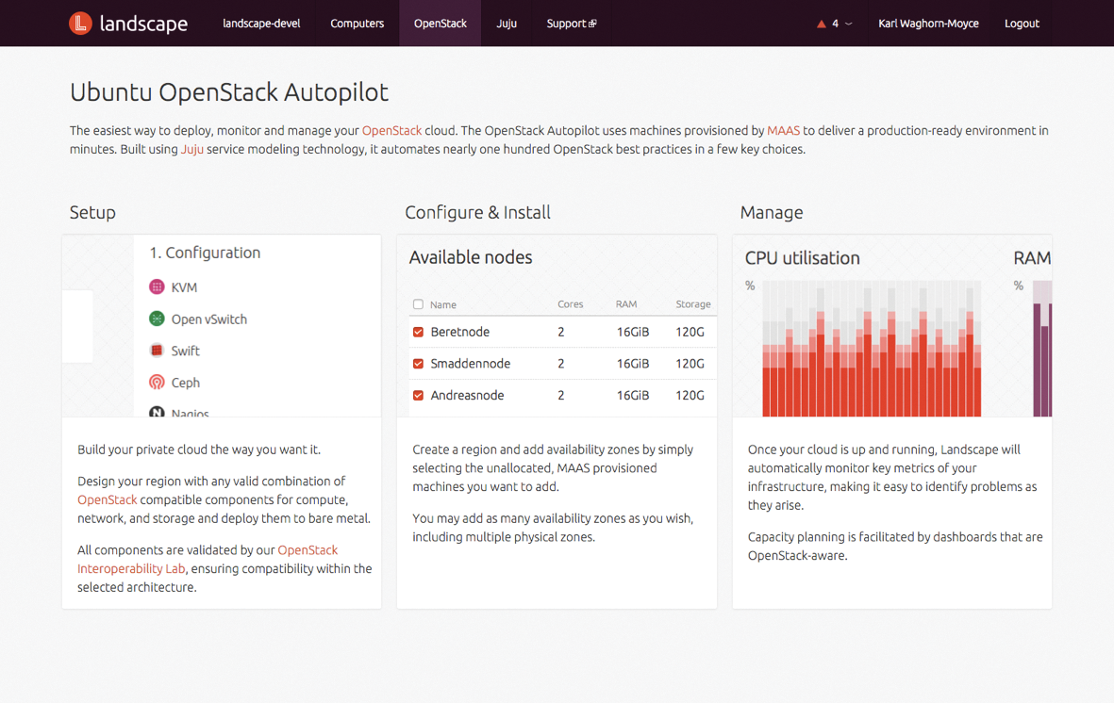Click the red alert triangle icon
The width and height of the screenshot is (1114, 703).
[x=821, y=23]
